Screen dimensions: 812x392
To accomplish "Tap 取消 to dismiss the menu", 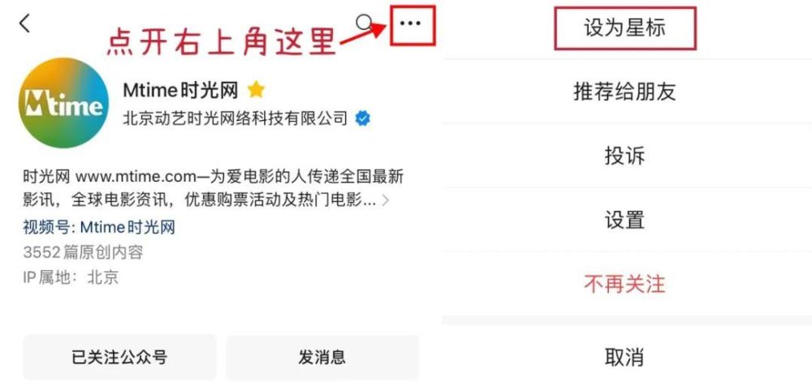I will (x=624, y=357).
